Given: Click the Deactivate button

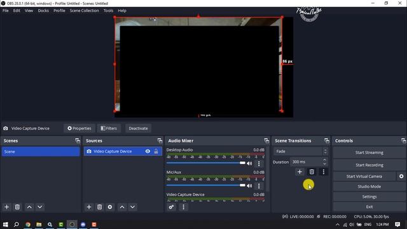Looking at the screenshot, I should (x=138, y=128).
